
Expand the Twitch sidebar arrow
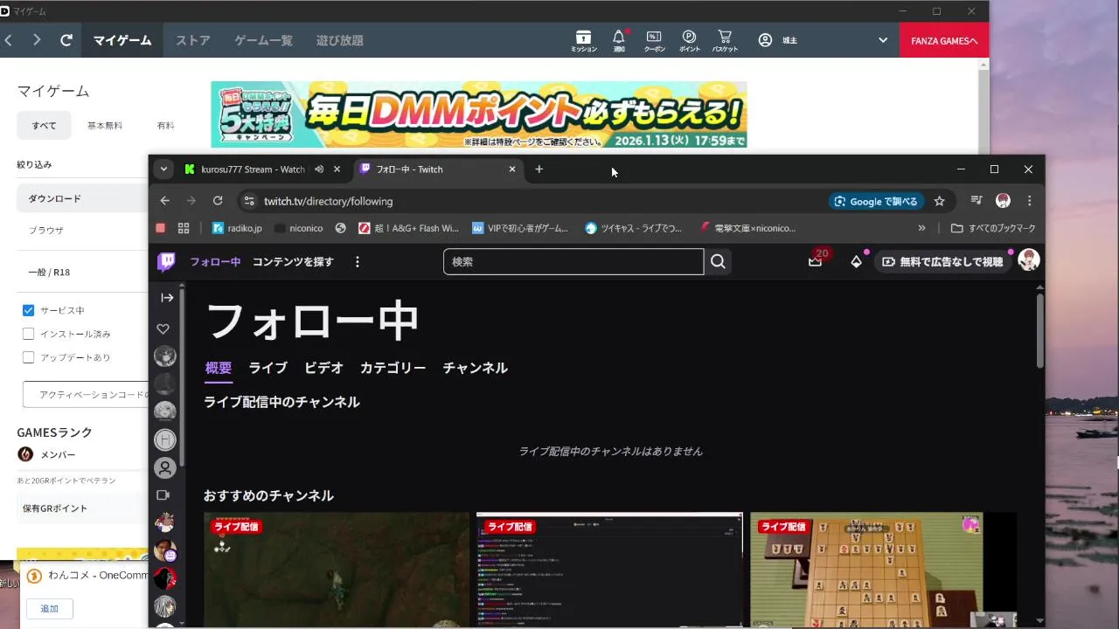[x=166, y=298]
